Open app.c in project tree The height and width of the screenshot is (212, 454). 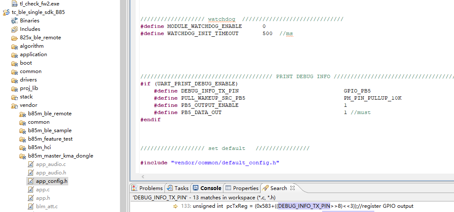click(x=43, y=190)
